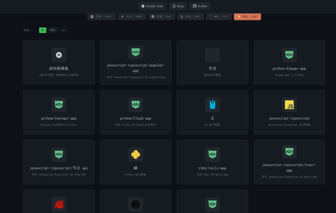Click the lightning icon on 命令 tab
Screen dimensions: 336x213
122,17
